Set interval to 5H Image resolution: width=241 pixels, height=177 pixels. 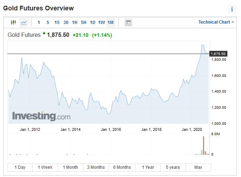coord(83,23)
